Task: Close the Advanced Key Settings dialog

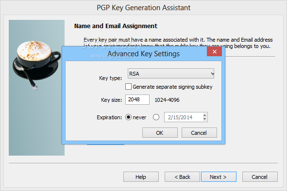Action: coord(214,51)
